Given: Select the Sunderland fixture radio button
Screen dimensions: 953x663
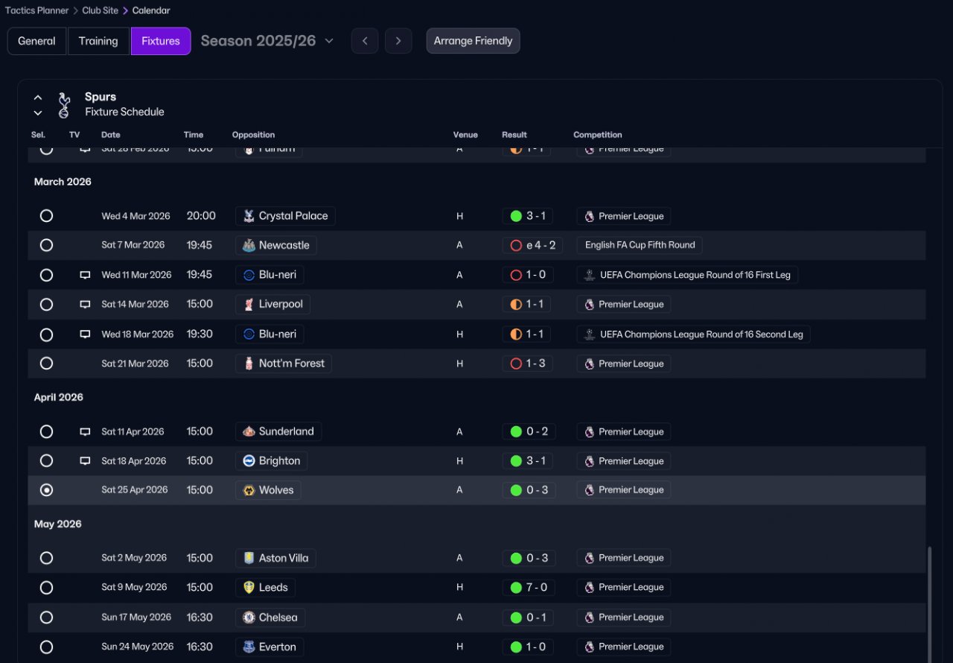Looking at the screenshot, I should [46, 431].
